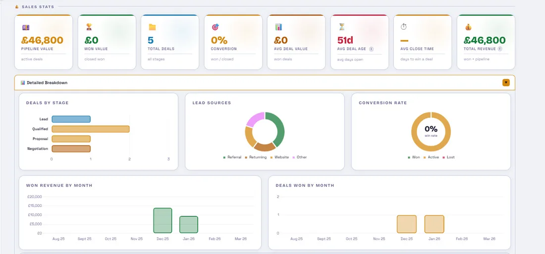The image size is (545, 254).
Task: Click the bar chart icon on Avg Deal Value
Action: click(x=278, y=27)
